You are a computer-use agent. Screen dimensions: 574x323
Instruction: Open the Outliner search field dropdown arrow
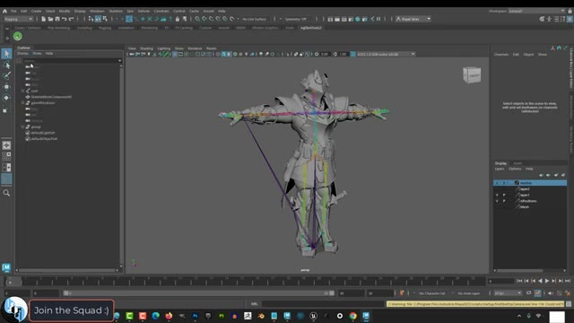tap(119, 60)
